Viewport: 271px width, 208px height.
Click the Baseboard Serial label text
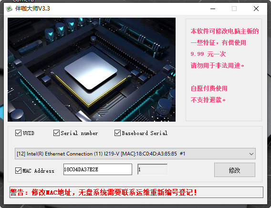pyautogui.click(x=145, y=133)
